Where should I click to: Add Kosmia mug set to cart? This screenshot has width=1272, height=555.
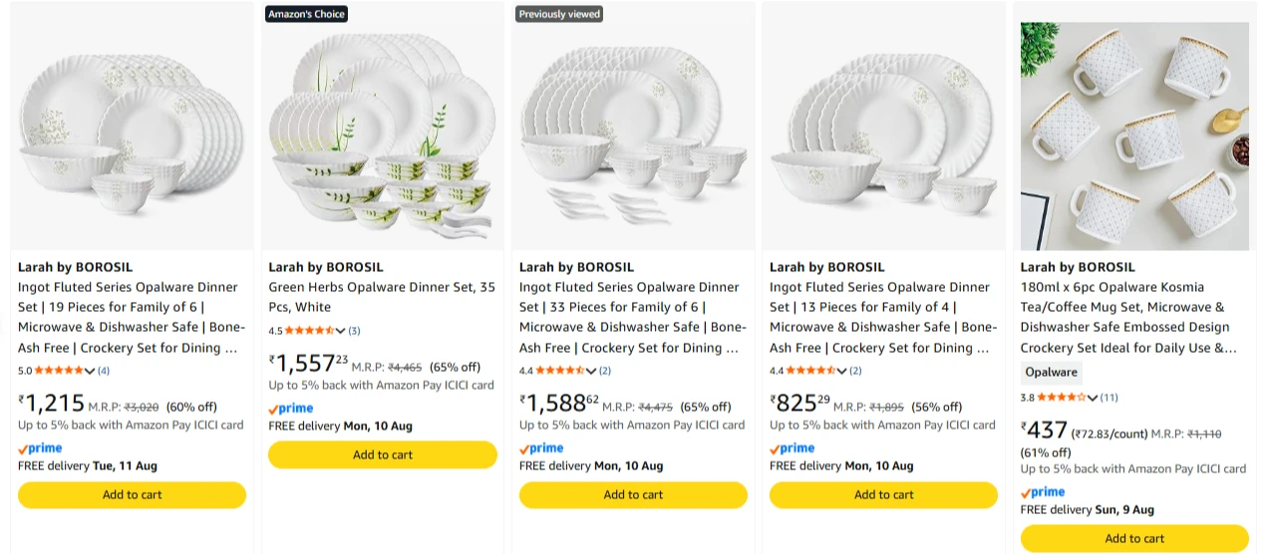point(1134,539)
